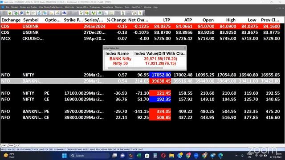This screenshot has width=285, height=160.
Task: Sort by the High column header
Action: 231,20
